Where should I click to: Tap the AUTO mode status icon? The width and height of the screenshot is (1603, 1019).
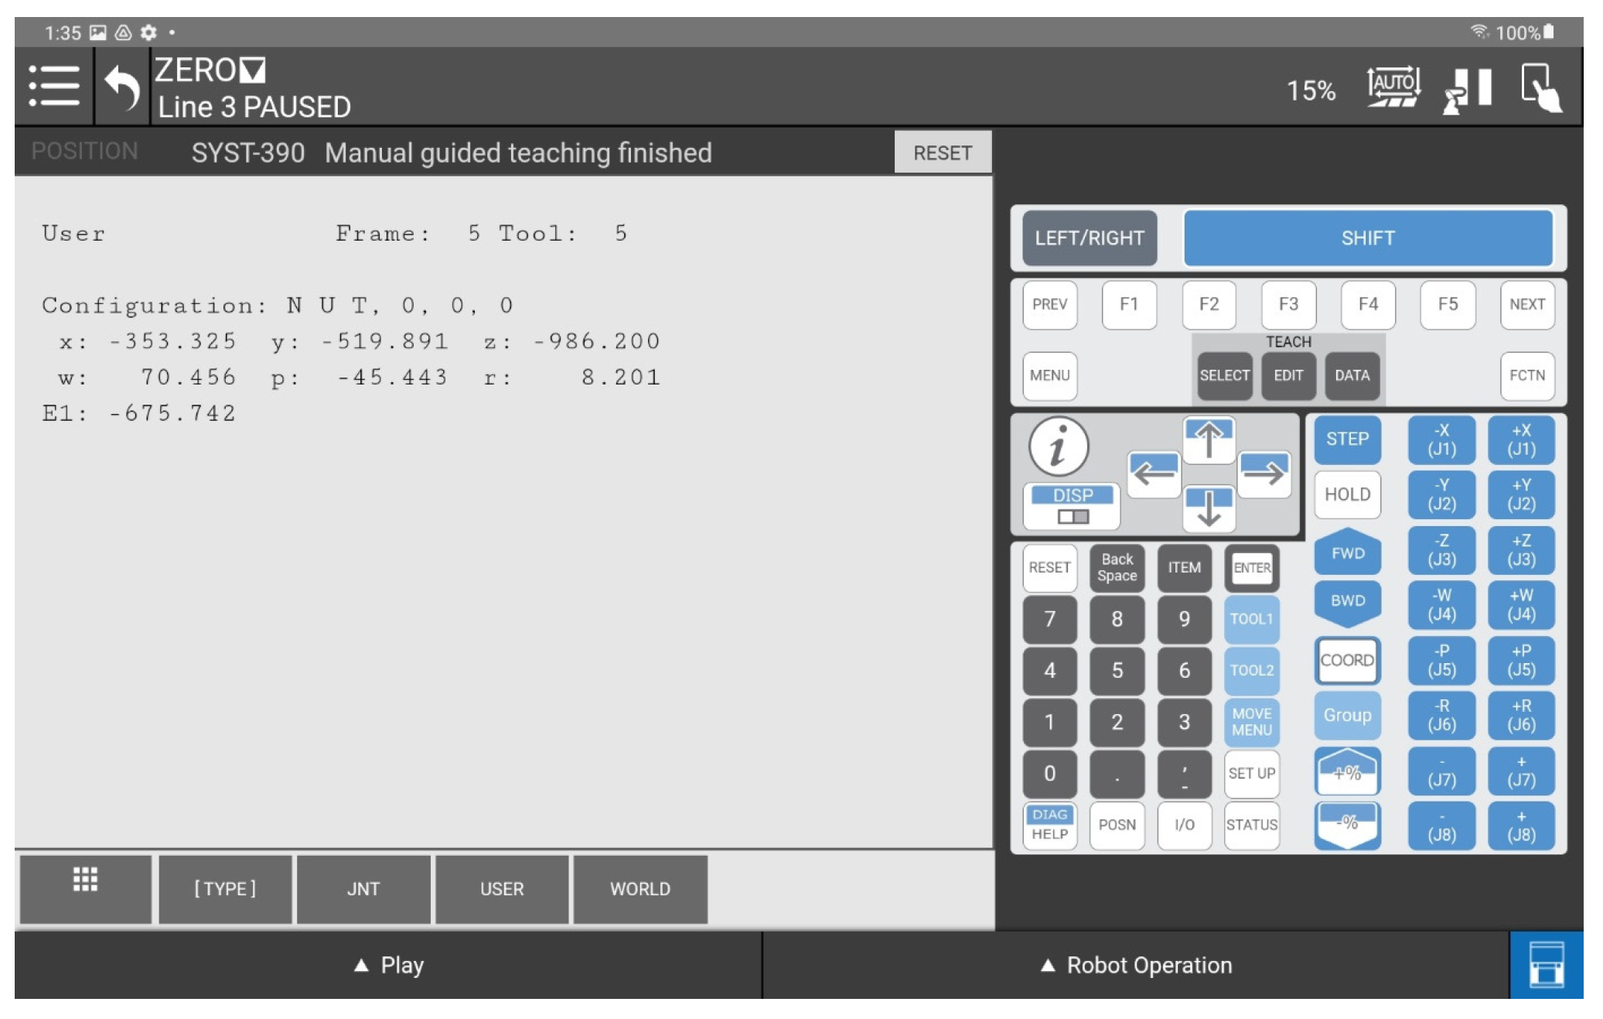1393,87
